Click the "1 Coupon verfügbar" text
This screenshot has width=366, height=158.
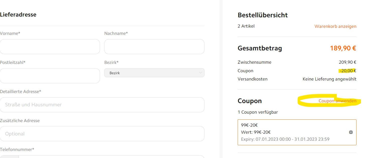[257, 112]
